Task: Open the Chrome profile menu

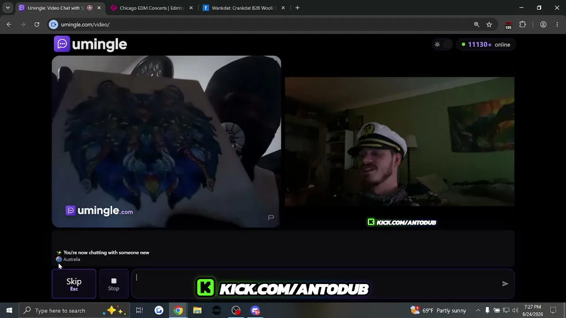Action: pyautogui.click(x=543, y=25)
